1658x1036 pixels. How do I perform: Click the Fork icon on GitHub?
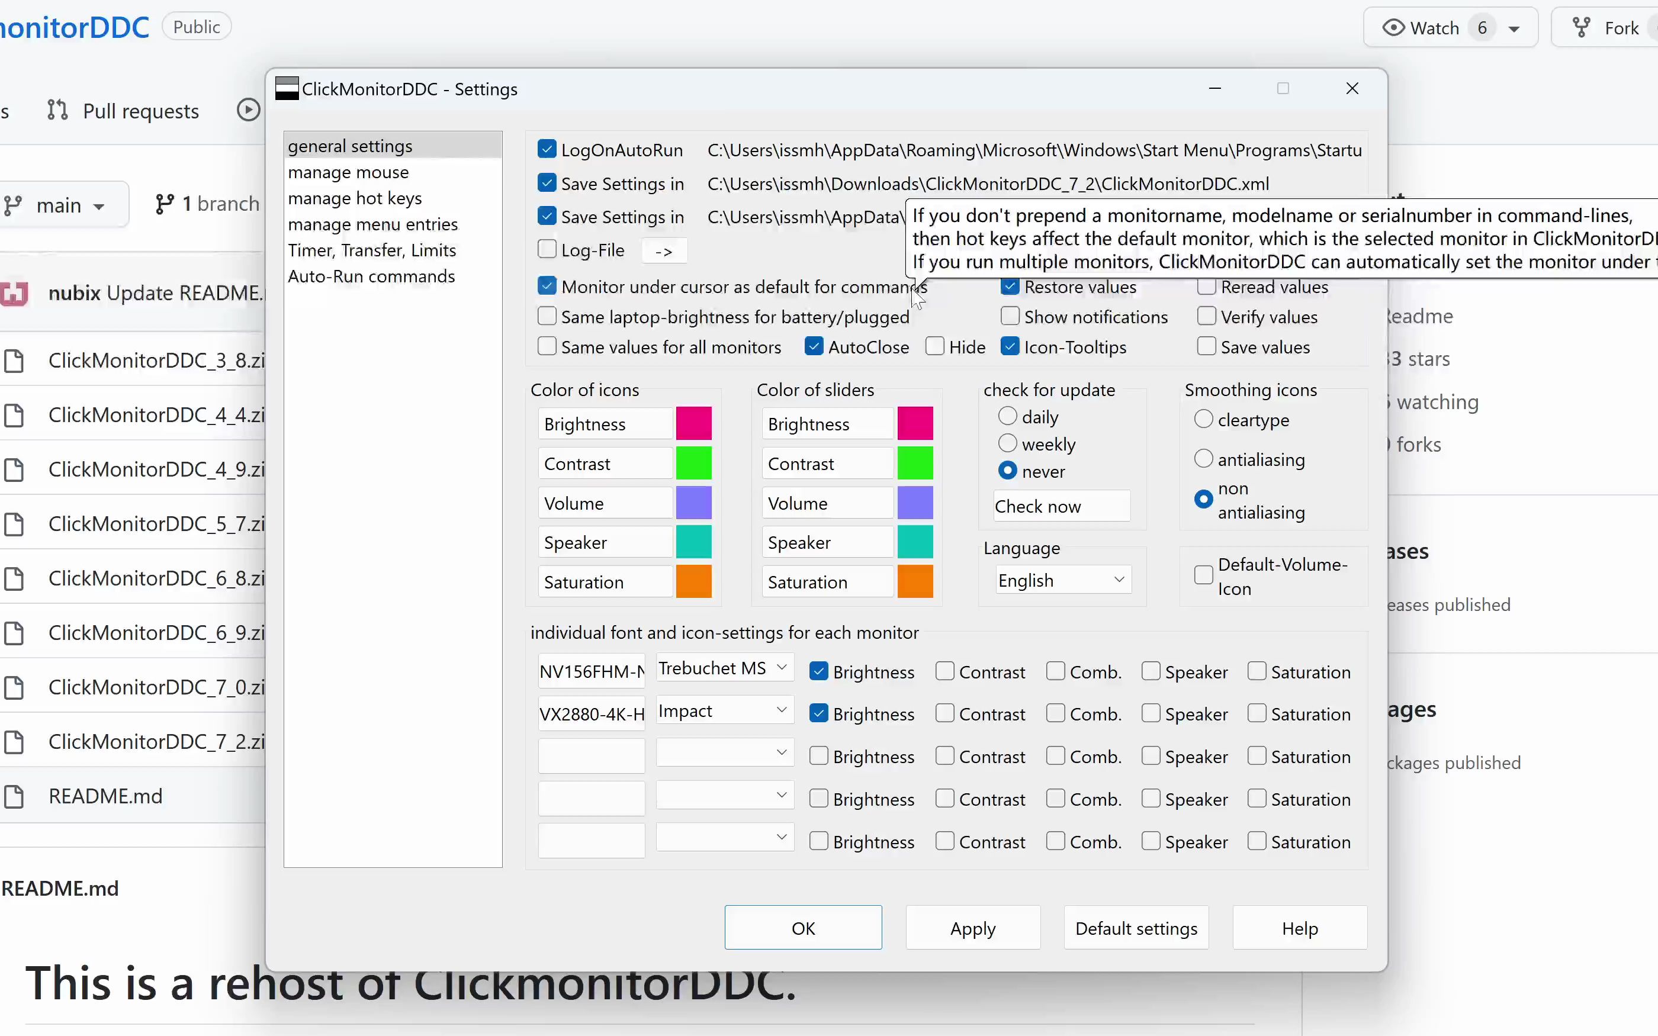click(x=1582, y=28)
